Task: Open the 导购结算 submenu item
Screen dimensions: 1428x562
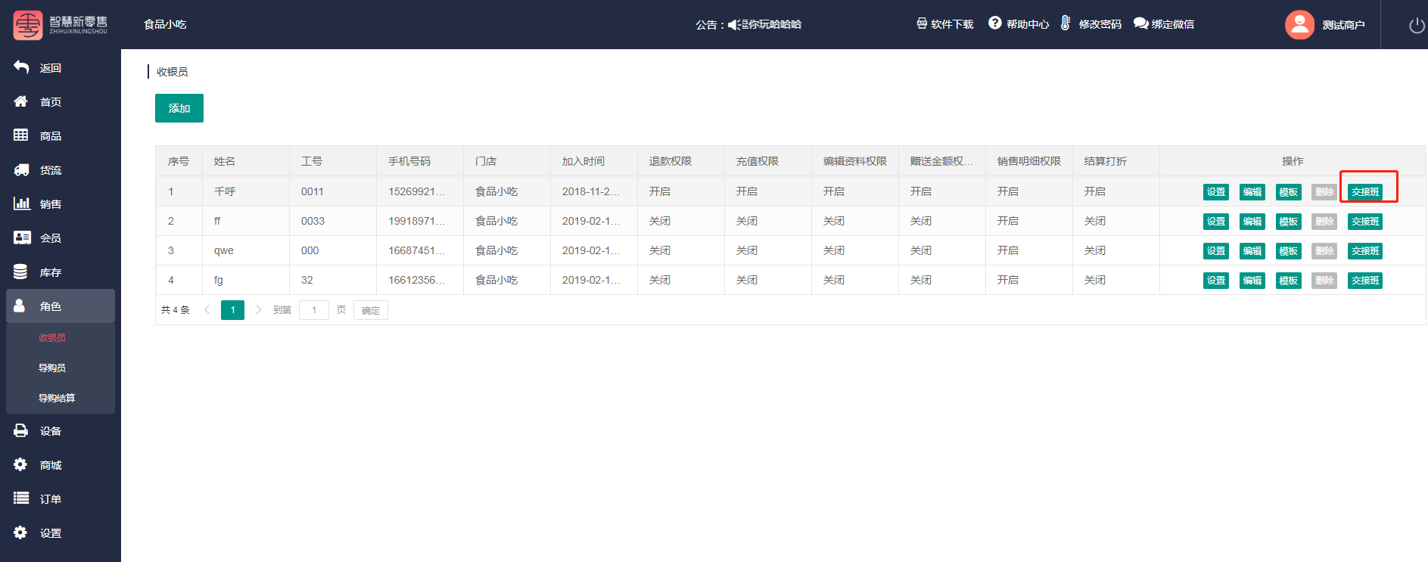Action: pyautogui.click(x=57, y=398)
